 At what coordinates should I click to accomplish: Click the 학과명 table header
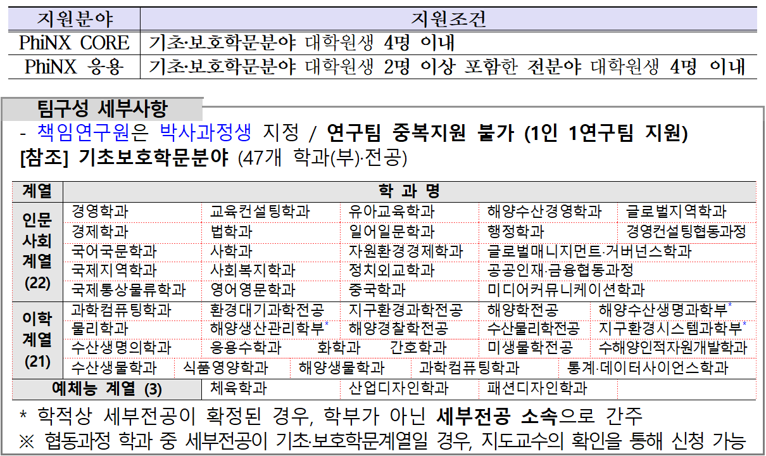pyautogui.click(x=409, y=191)
